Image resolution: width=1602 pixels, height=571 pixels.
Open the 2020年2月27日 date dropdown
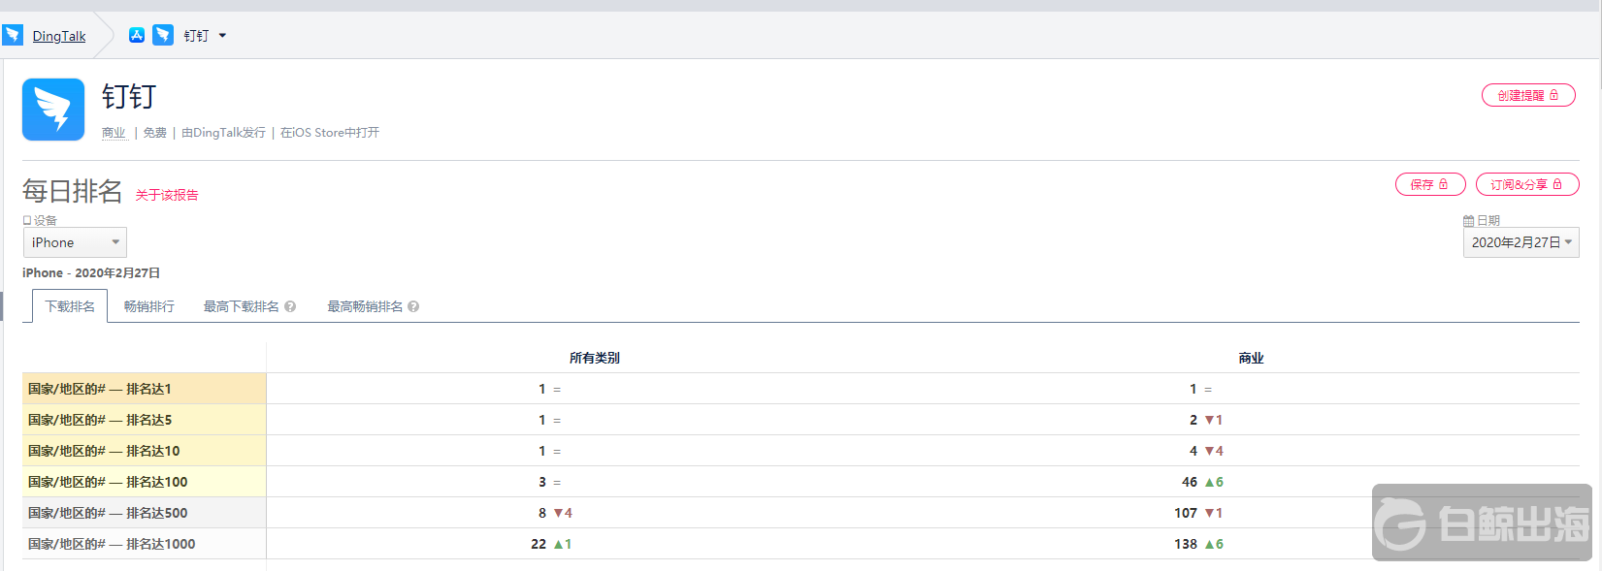(x=1520, y=242)
